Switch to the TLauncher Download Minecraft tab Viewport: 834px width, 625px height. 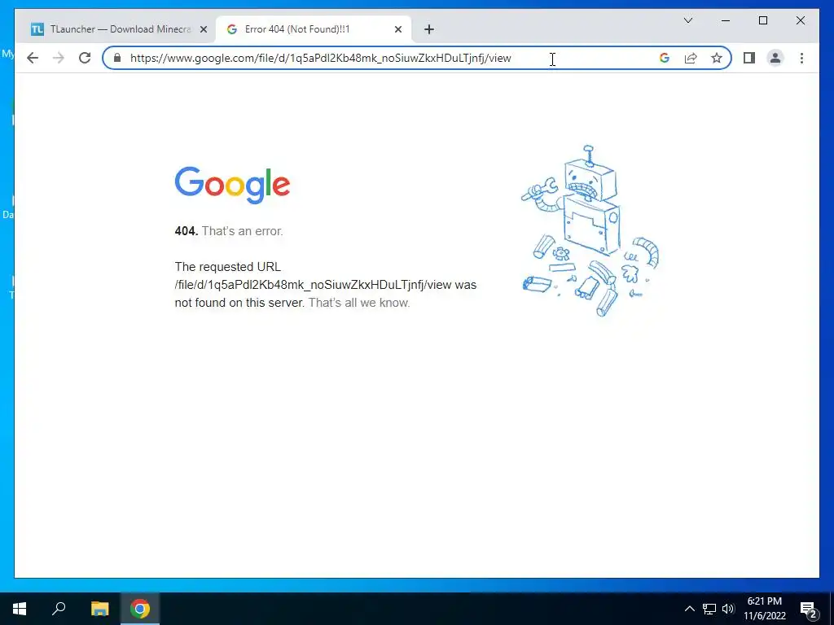pos(118,29)
